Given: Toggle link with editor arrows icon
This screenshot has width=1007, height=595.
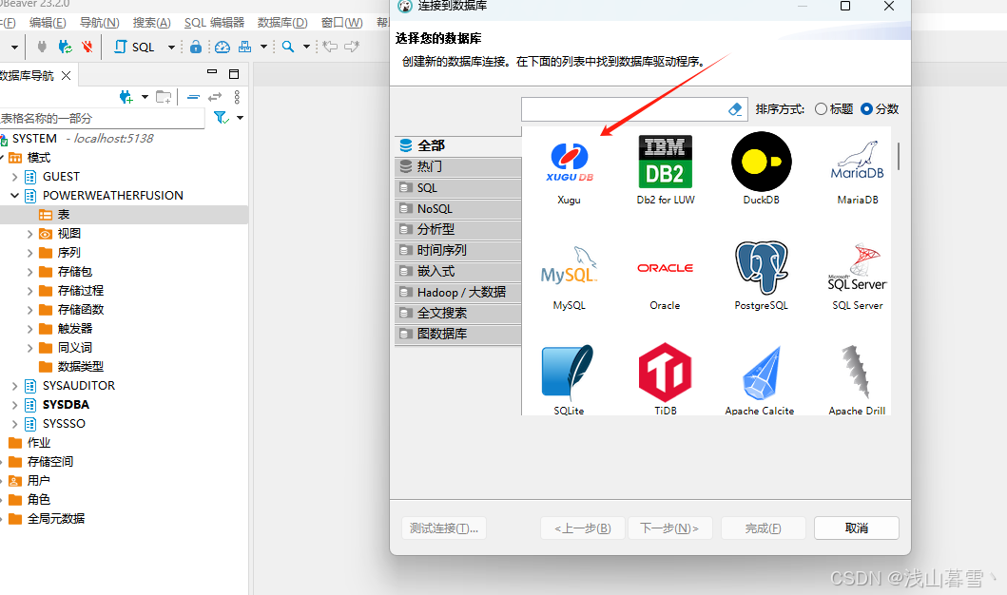Looking at the screenshot, I should click(x=215, y=97).
